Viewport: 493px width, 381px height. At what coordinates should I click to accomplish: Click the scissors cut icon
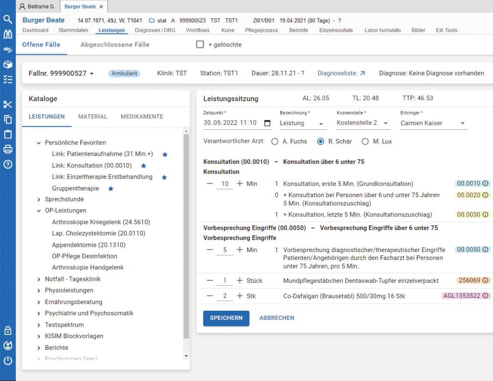[x=8, y=104]
